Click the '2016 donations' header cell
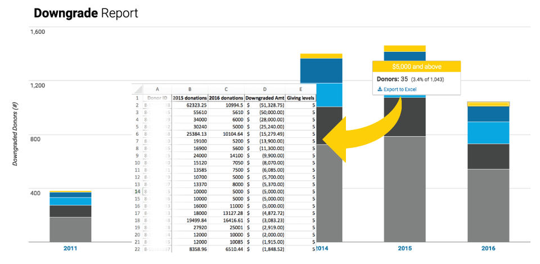Image resolution: width=540 pixels, height=264 pixels. 226,98
